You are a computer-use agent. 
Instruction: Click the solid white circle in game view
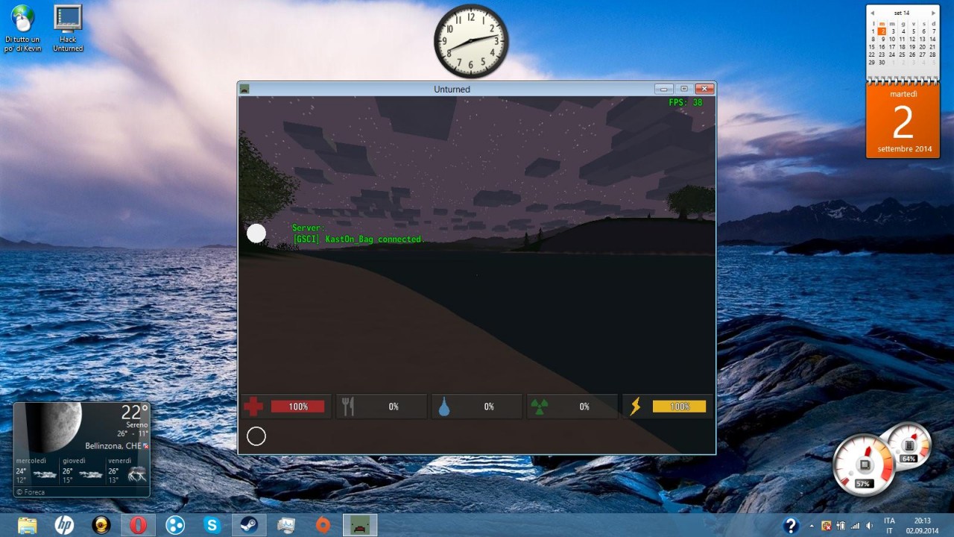click(256, 233)
